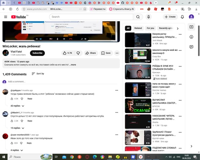The image size is (200, 160).
Task: Reply to the @Maxim1_1 comment
Action: tap(30, 121)
